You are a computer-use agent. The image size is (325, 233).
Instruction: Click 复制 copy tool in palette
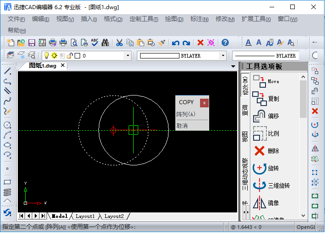click(266, 99)
